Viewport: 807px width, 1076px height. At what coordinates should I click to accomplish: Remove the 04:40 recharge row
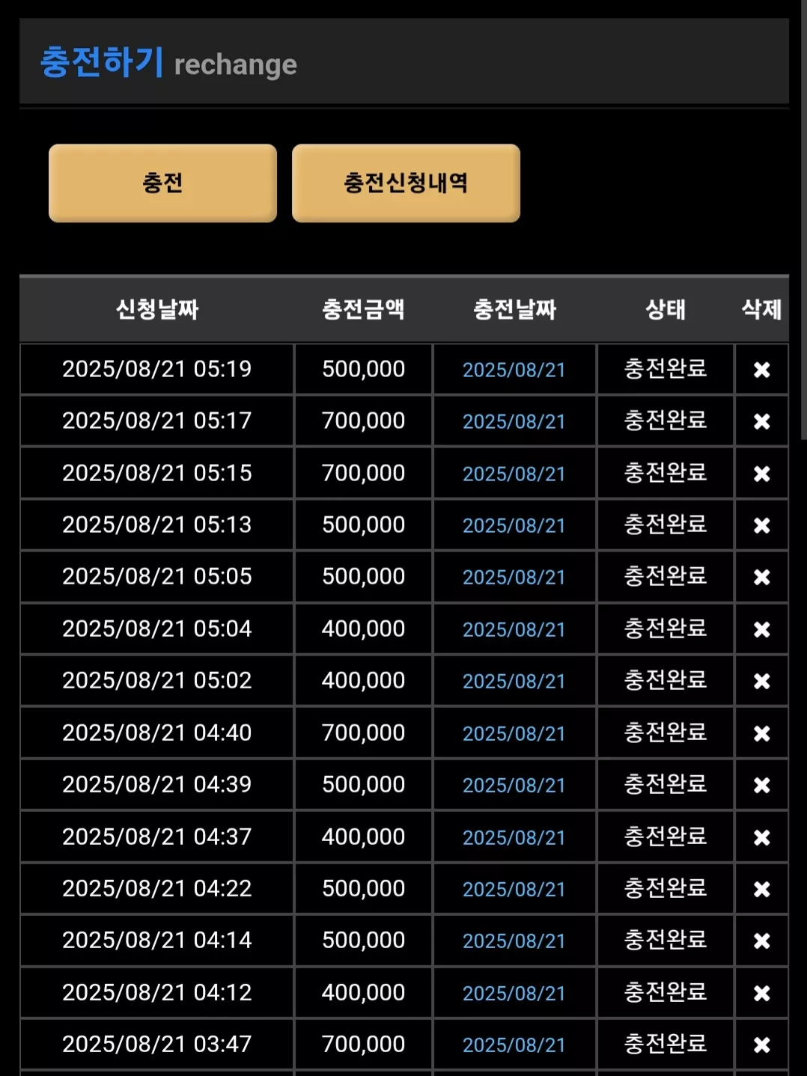pos(761,733)
